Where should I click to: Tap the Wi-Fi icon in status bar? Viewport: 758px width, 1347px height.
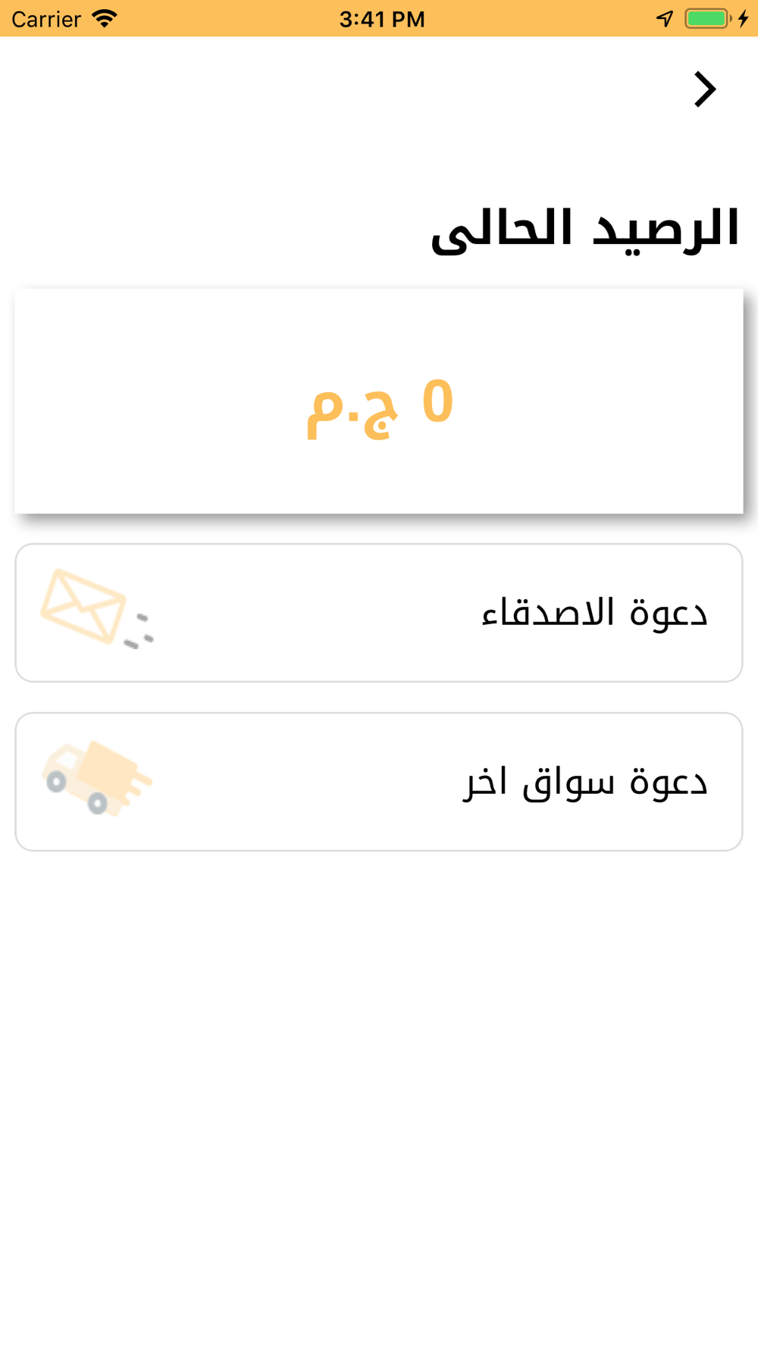click(105, 18)
